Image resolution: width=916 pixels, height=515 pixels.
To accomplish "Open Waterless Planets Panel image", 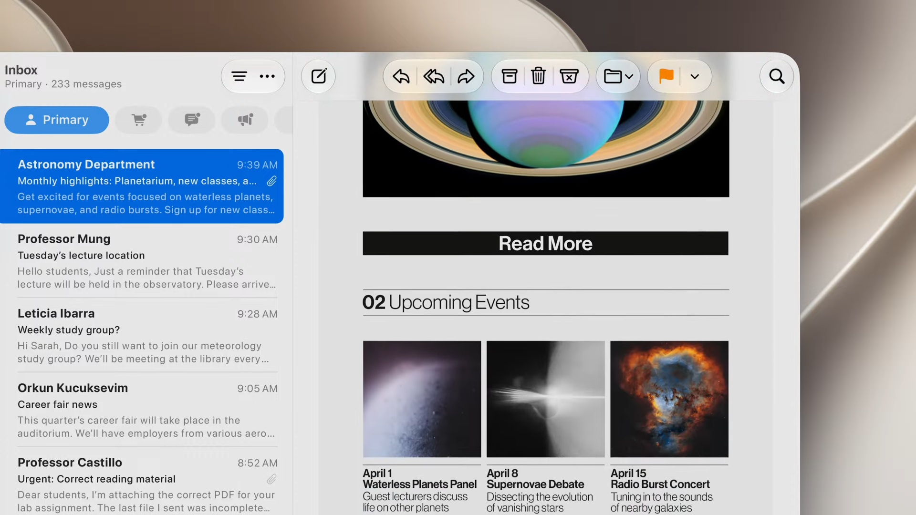I will click(x=422, y=399).
